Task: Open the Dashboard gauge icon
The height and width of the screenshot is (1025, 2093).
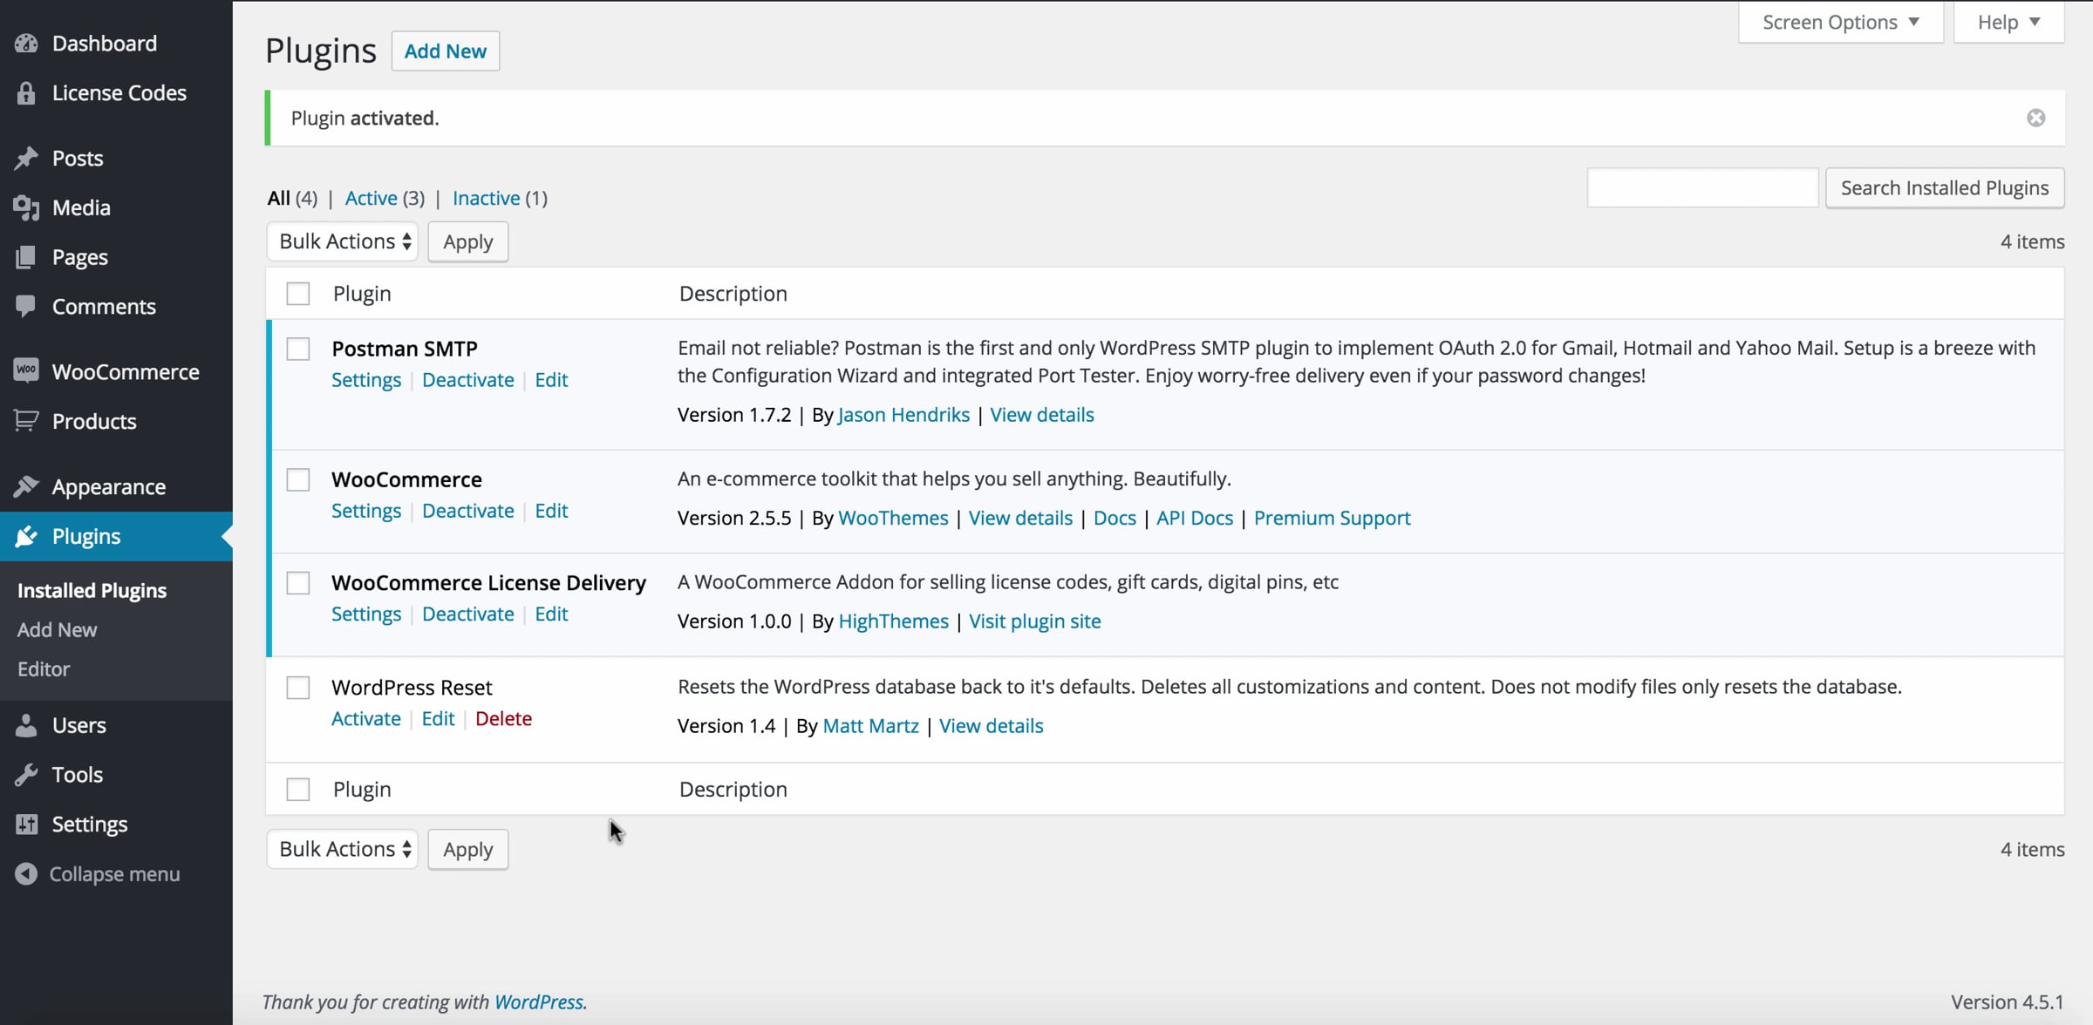Action: coord(26,43)
